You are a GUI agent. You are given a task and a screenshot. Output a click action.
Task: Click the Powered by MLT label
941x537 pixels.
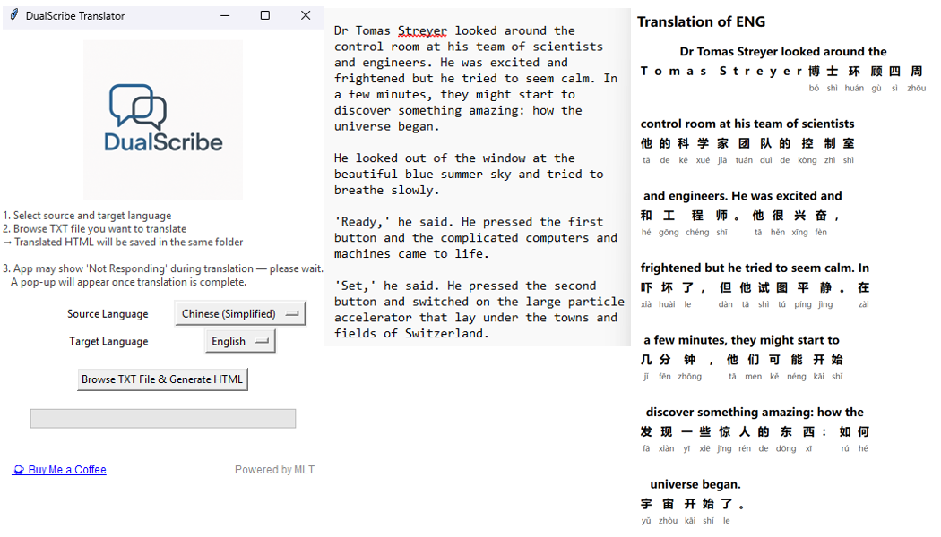(274, 470)
